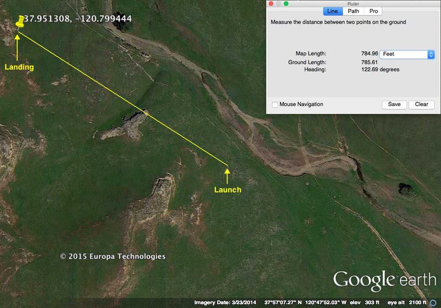
Task: Click the Europa Technologies copyright text
Action: coord(113,256)
